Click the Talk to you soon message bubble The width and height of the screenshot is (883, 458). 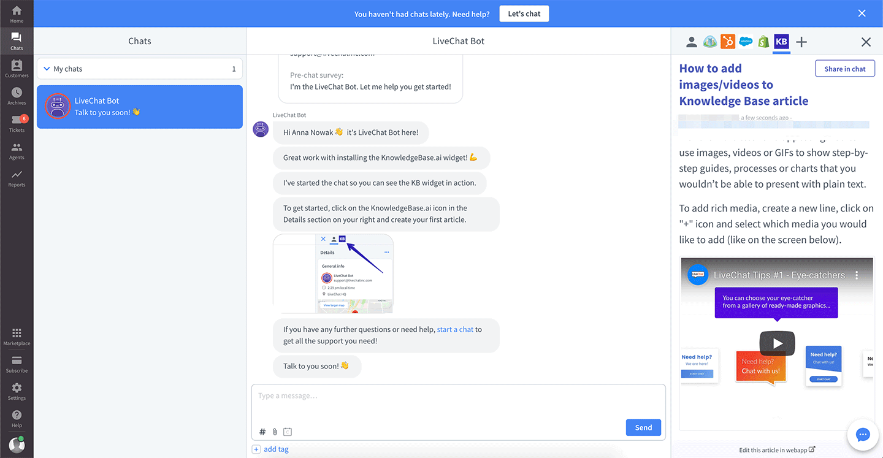[x=317, y=366]
